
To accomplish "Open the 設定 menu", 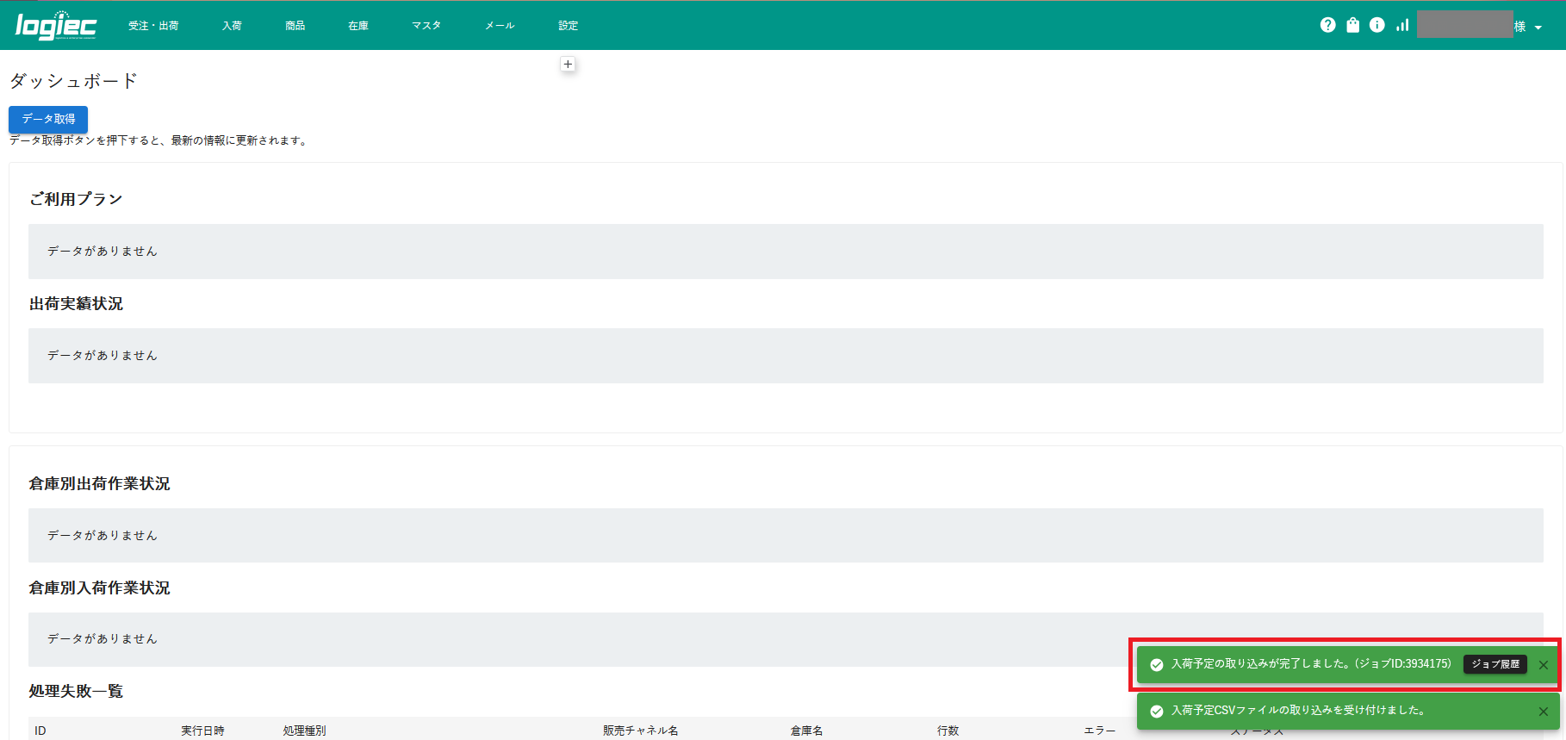I will pyautogui.click(x=569, y=26).
